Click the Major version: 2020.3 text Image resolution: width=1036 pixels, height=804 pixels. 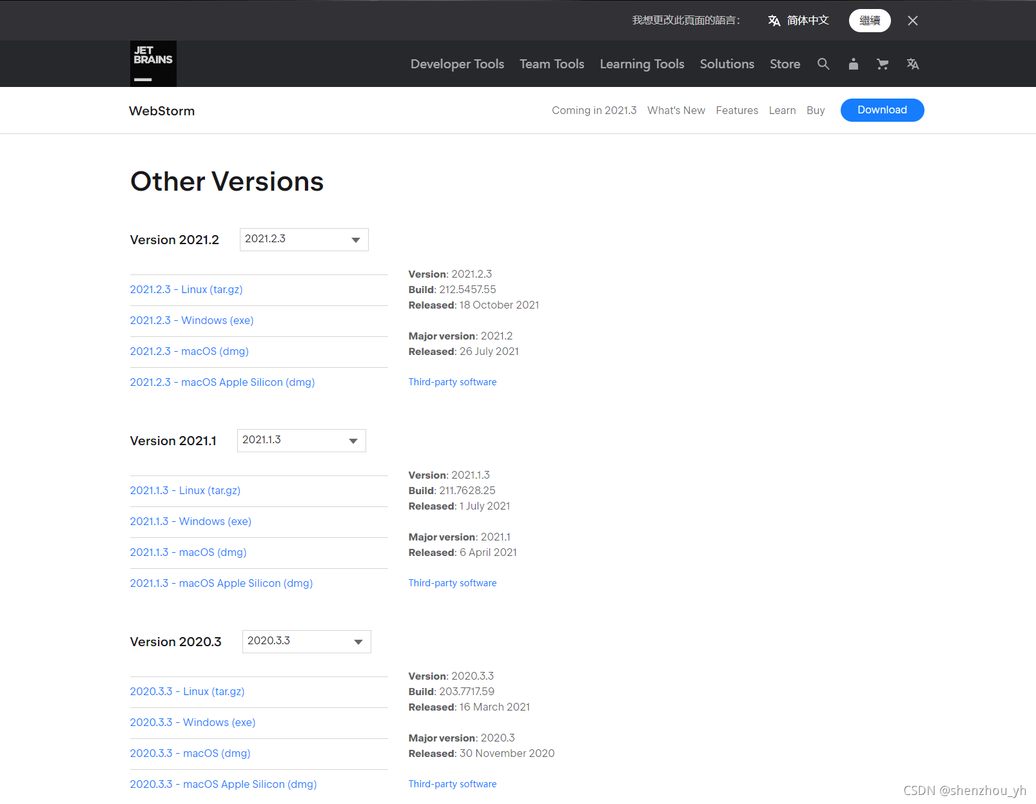(x=462, y=738)
